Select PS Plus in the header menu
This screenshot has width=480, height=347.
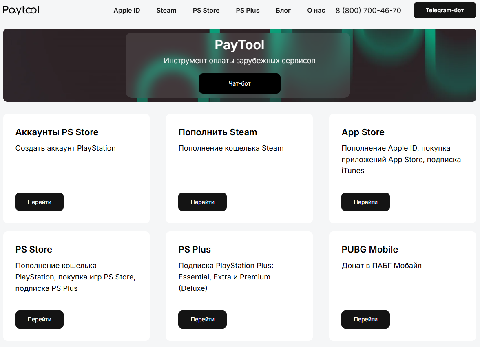[x=248, y=11]
